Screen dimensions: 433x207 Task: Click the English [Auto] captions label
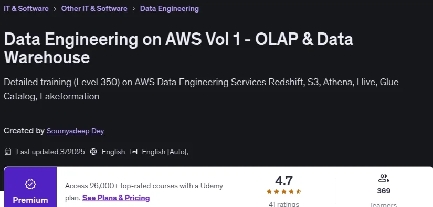tap(165, 152)
